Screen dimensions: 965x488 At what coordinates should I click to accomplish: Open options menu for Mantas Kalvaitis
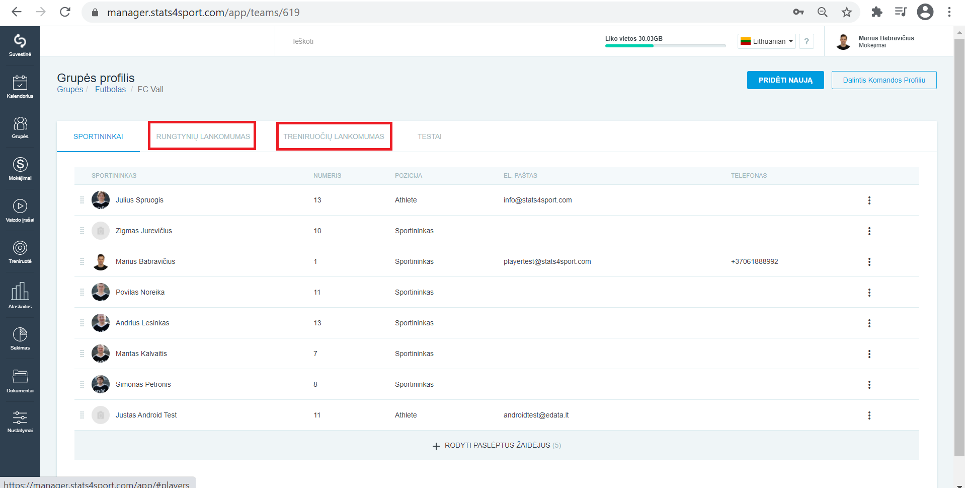pyautogui.click(x=869, y=354)
